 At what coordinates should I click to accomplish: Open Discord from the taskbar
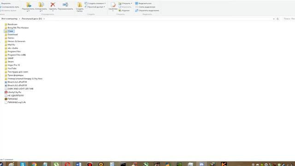point(201,164)
